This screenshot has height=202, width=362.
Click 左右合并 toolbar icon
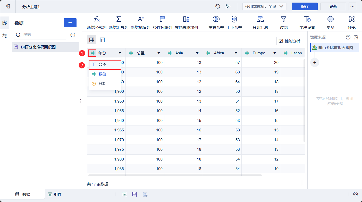[x=216, y=19]
